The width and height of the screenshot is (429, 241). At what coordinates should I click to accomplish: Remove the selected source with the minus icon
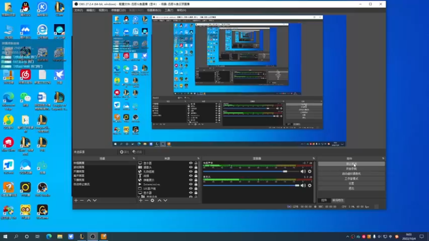146,200
